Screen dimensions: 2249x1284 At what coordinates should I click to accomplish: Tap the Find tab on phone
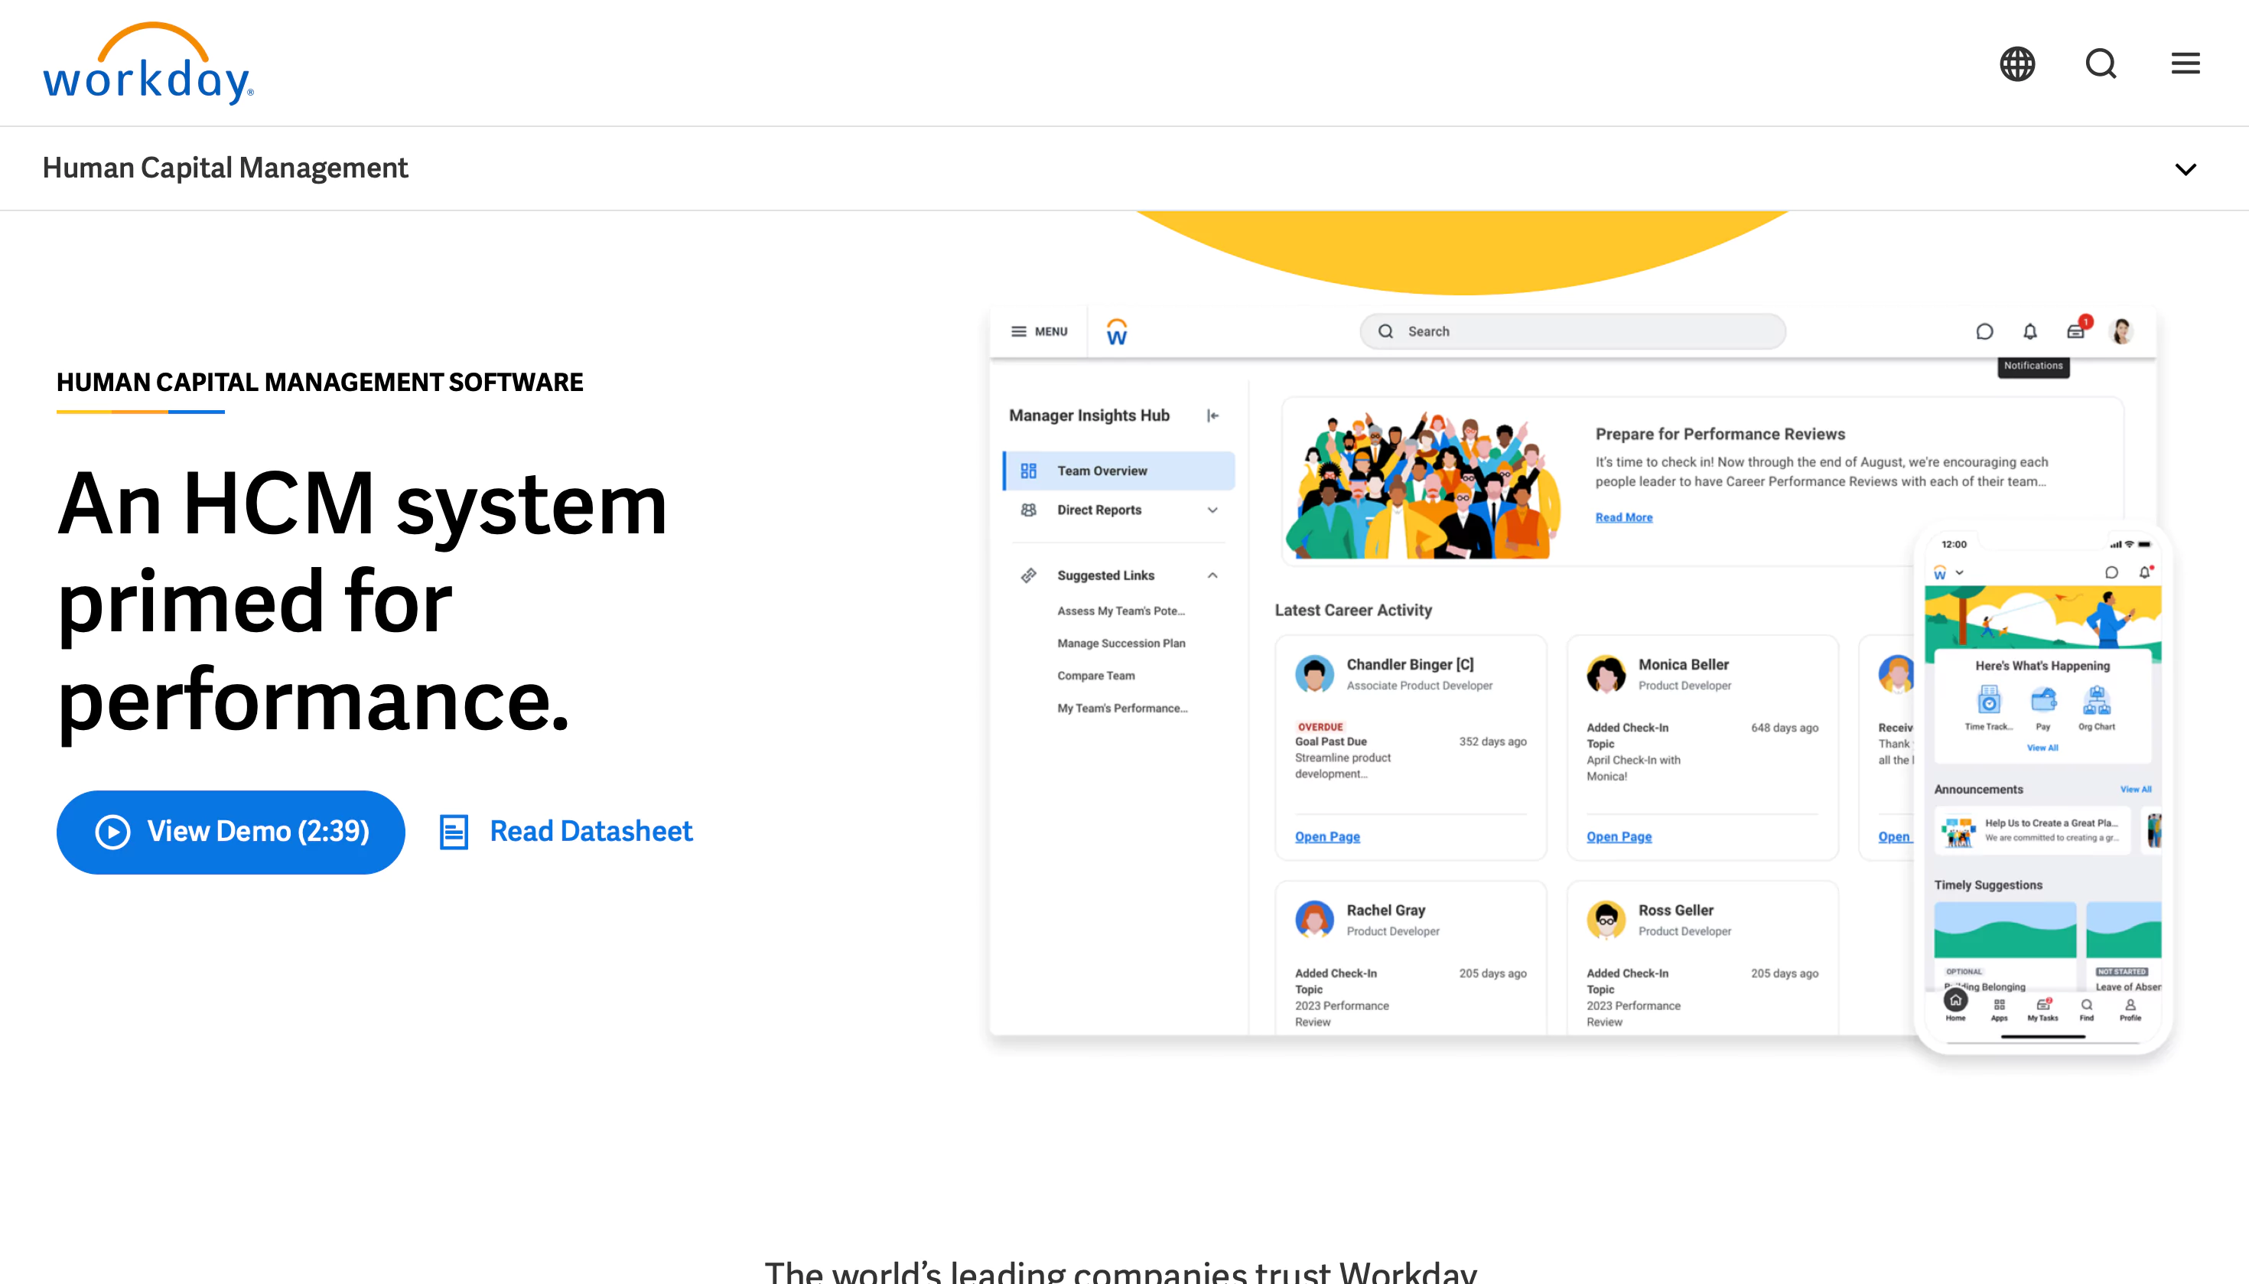[x=2086, y=1010]
